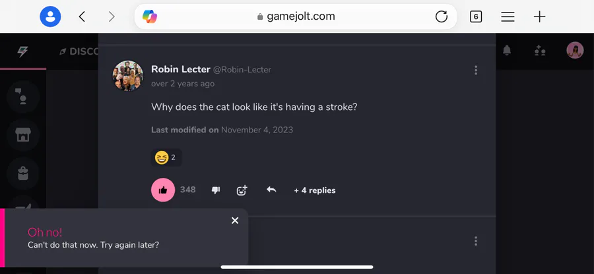Dismiss the 'Oh no!' error notification
Screen dimensions: 594x274
(235, 221)
